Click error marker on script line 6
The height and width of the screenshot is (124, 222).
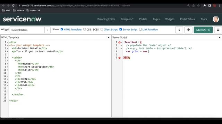pyautogui.click(x=119, y=58)
